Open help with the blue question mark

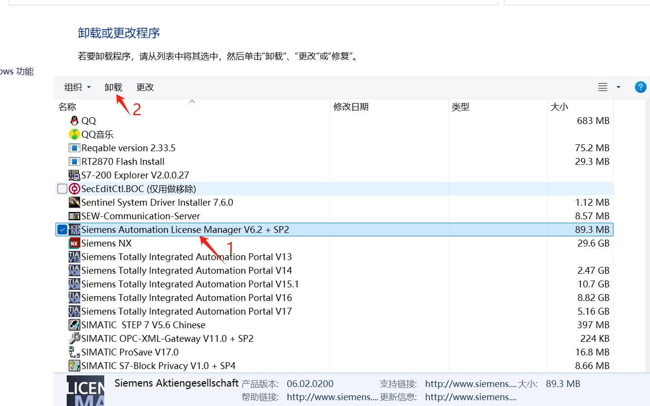(640, 87)
